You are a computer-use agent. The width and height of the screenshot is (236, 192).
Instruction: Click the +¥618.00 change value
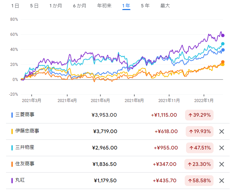[166, 131]
